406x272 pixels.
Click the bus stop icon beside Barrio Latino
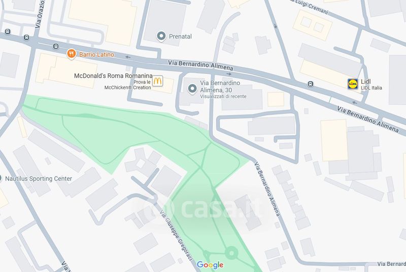point(56,46)
